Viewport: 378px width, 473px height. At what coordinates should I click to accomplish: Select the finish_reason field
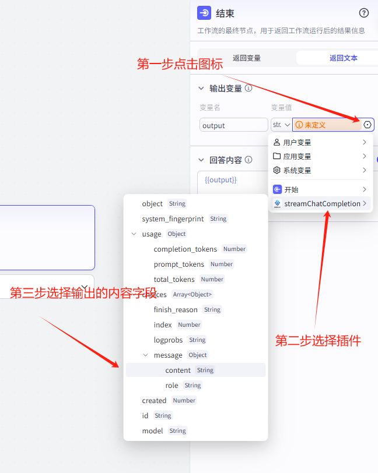195,309
